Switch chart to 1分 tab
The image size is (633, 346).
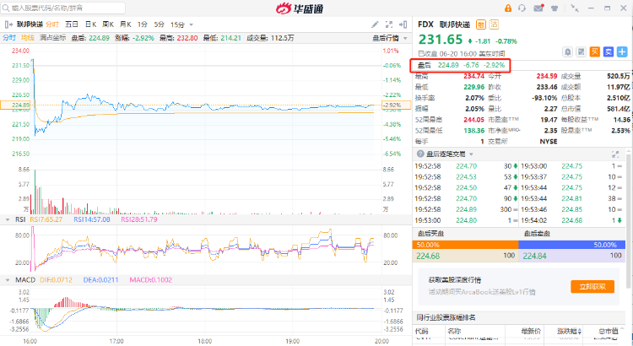point(142,24)
